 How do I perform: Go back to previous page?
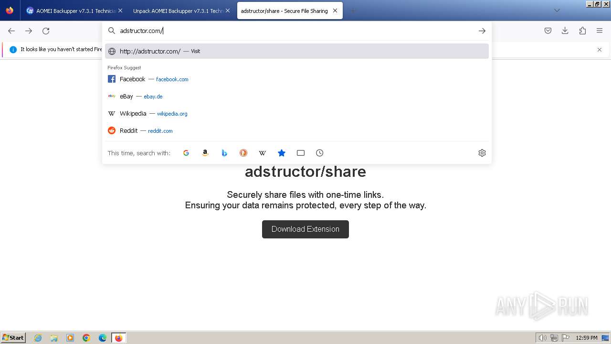(11, 31)
